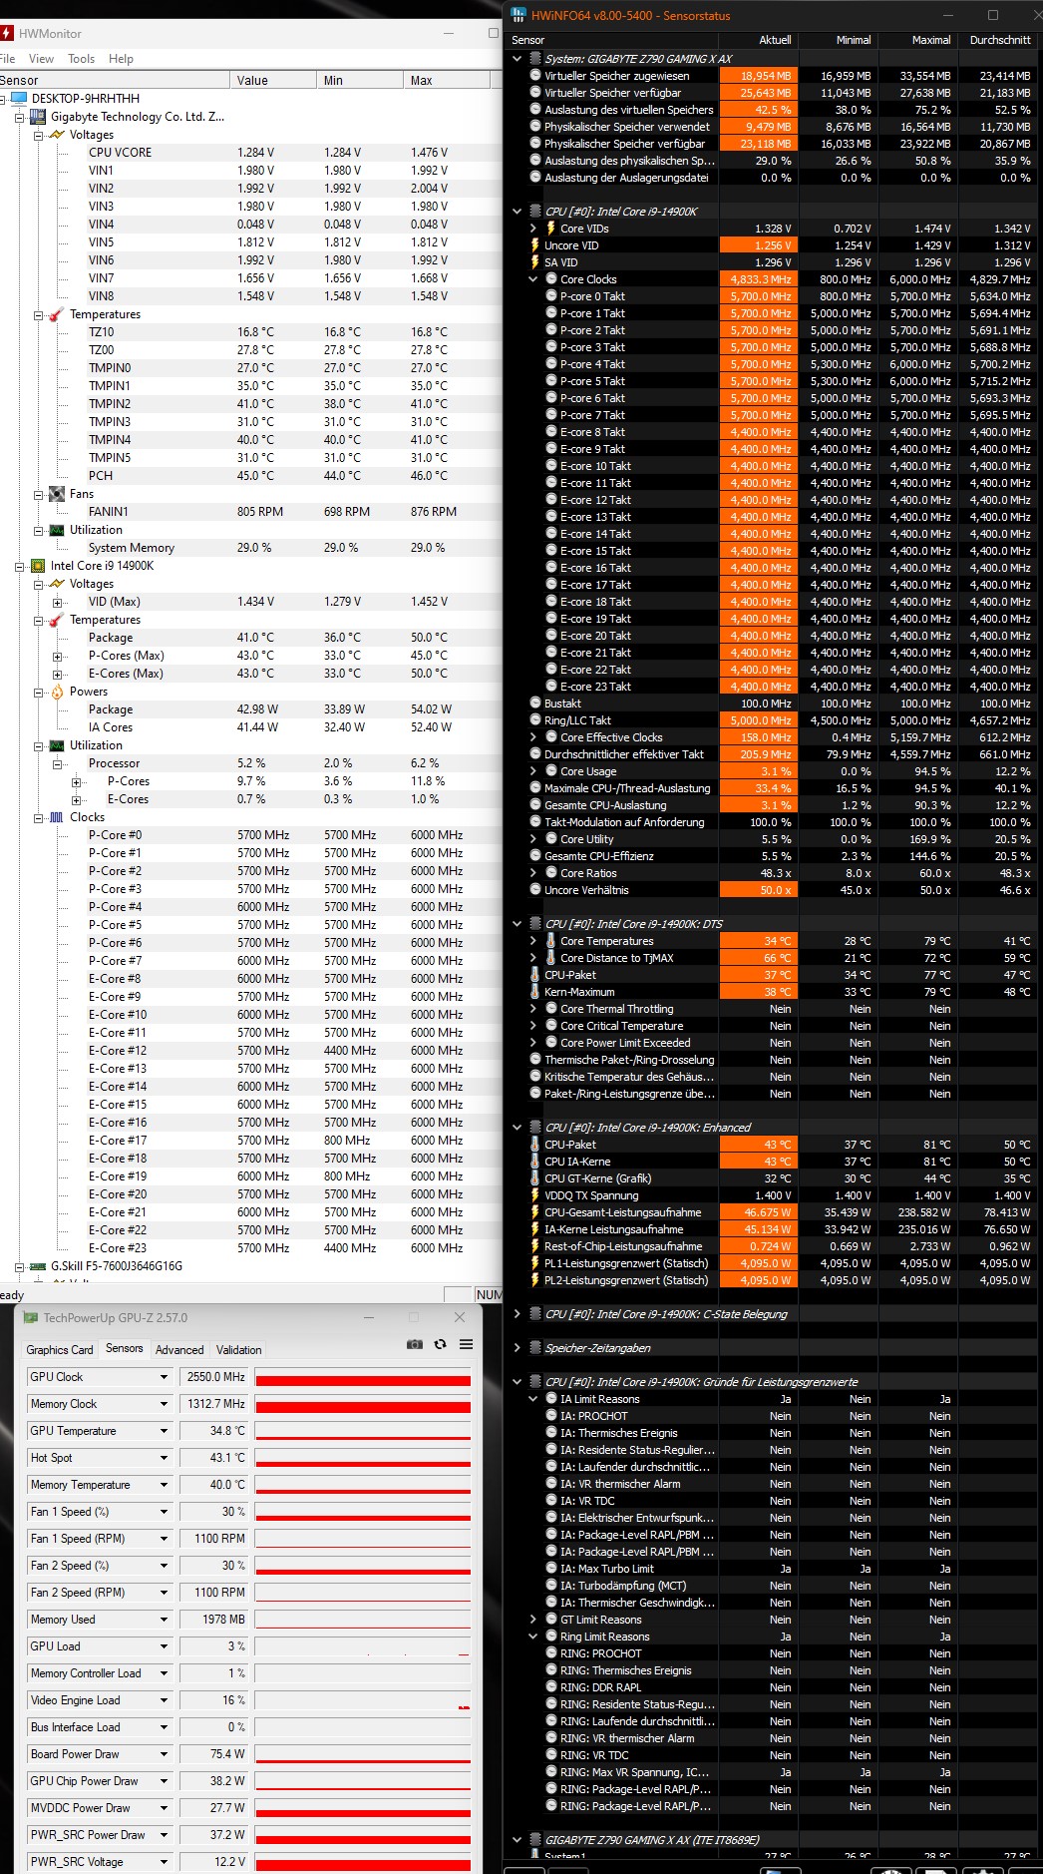Expand Core Effective Clocks in HWiNFO

[x=533, y=737]
